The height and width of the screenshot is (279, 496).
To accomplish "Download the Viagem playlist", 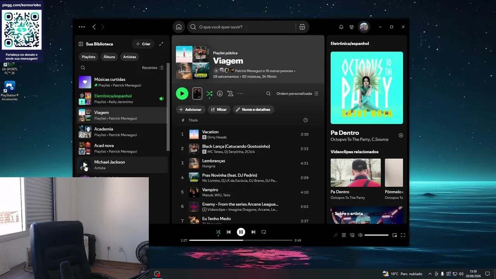I will (220, 93).
